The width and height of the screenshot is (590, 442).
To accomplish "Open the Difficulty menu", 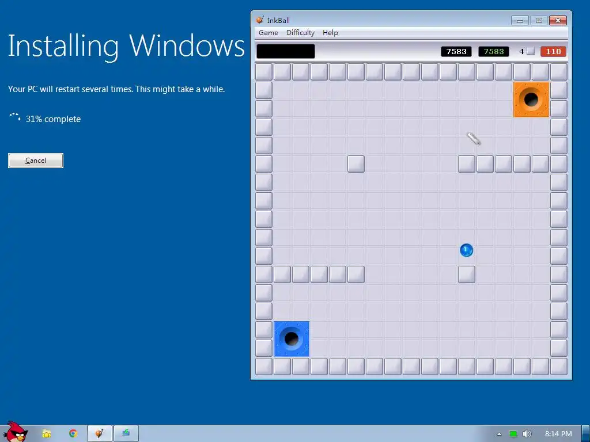I will 300,33.
